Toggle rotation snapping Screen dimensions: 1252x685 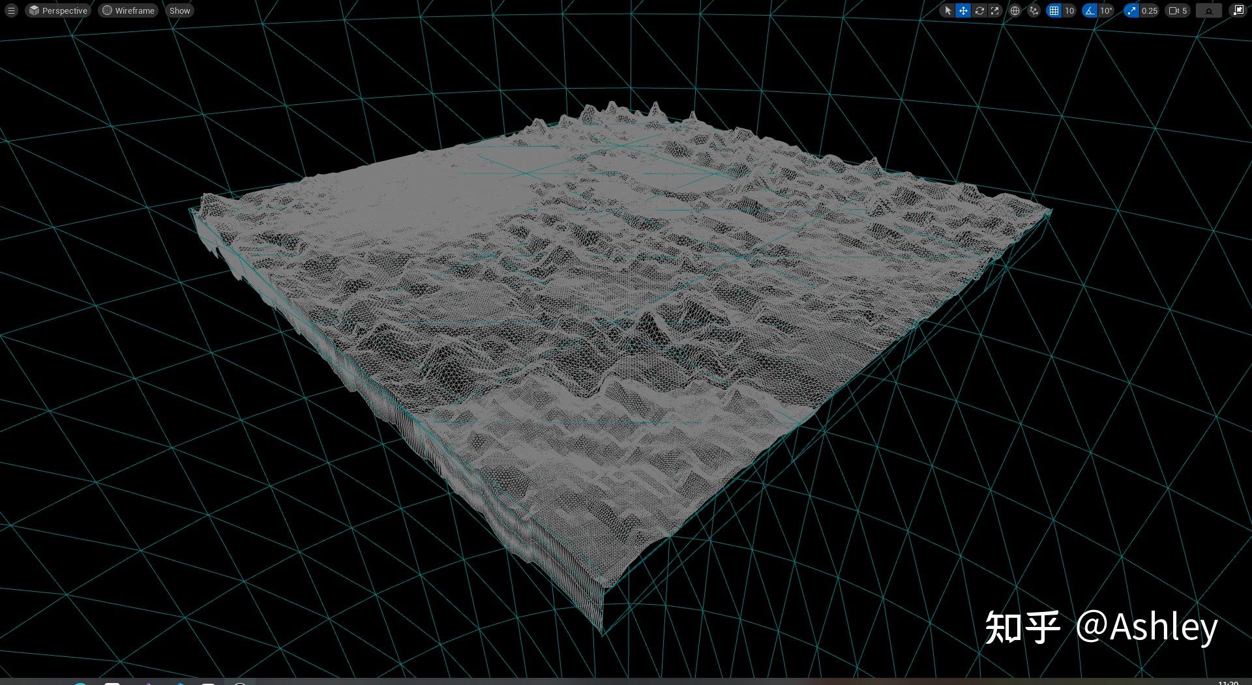pos(1089,10)
